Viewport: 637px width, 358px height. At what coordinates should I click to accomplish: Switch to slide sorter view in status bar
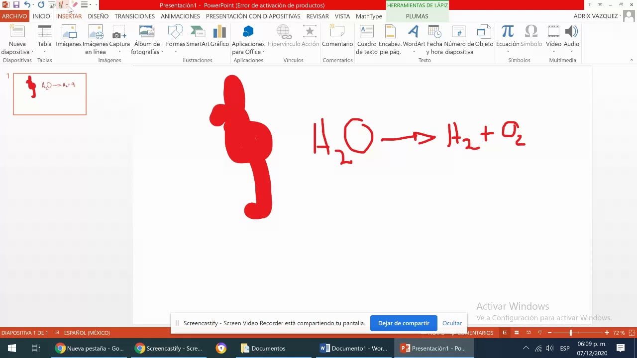(517, 333)
